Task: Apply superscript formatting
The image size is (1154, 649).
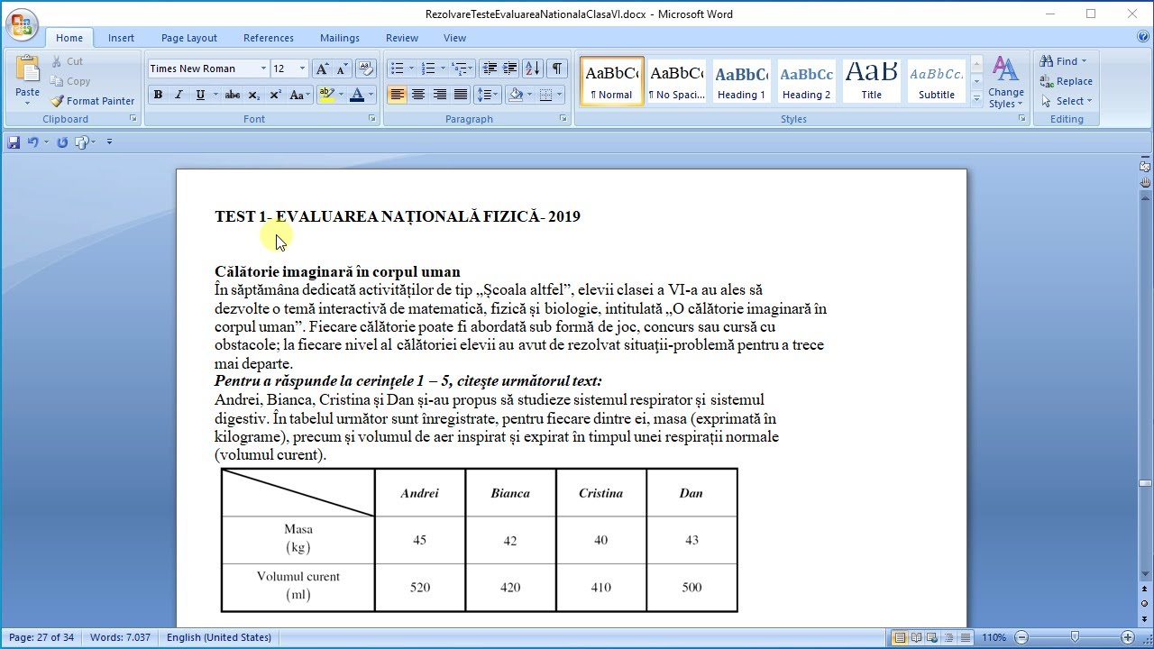Action: (x=275, y=95)
